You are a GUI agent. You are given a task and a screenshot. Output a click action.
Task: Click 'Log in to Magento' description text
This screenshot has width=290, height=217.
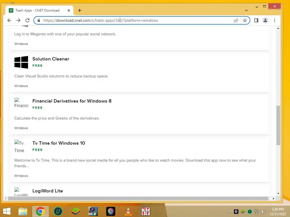coord(65,34)
